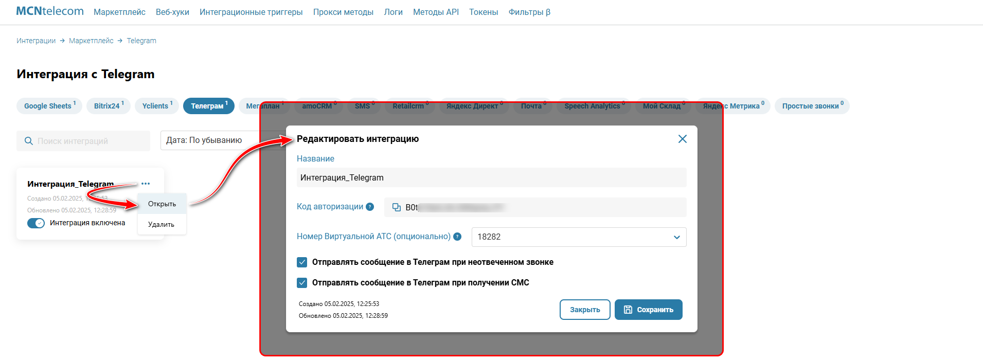Click the Код авторизации value field
983x360 pixels.
pyautogui.click(x=535, y=207)
